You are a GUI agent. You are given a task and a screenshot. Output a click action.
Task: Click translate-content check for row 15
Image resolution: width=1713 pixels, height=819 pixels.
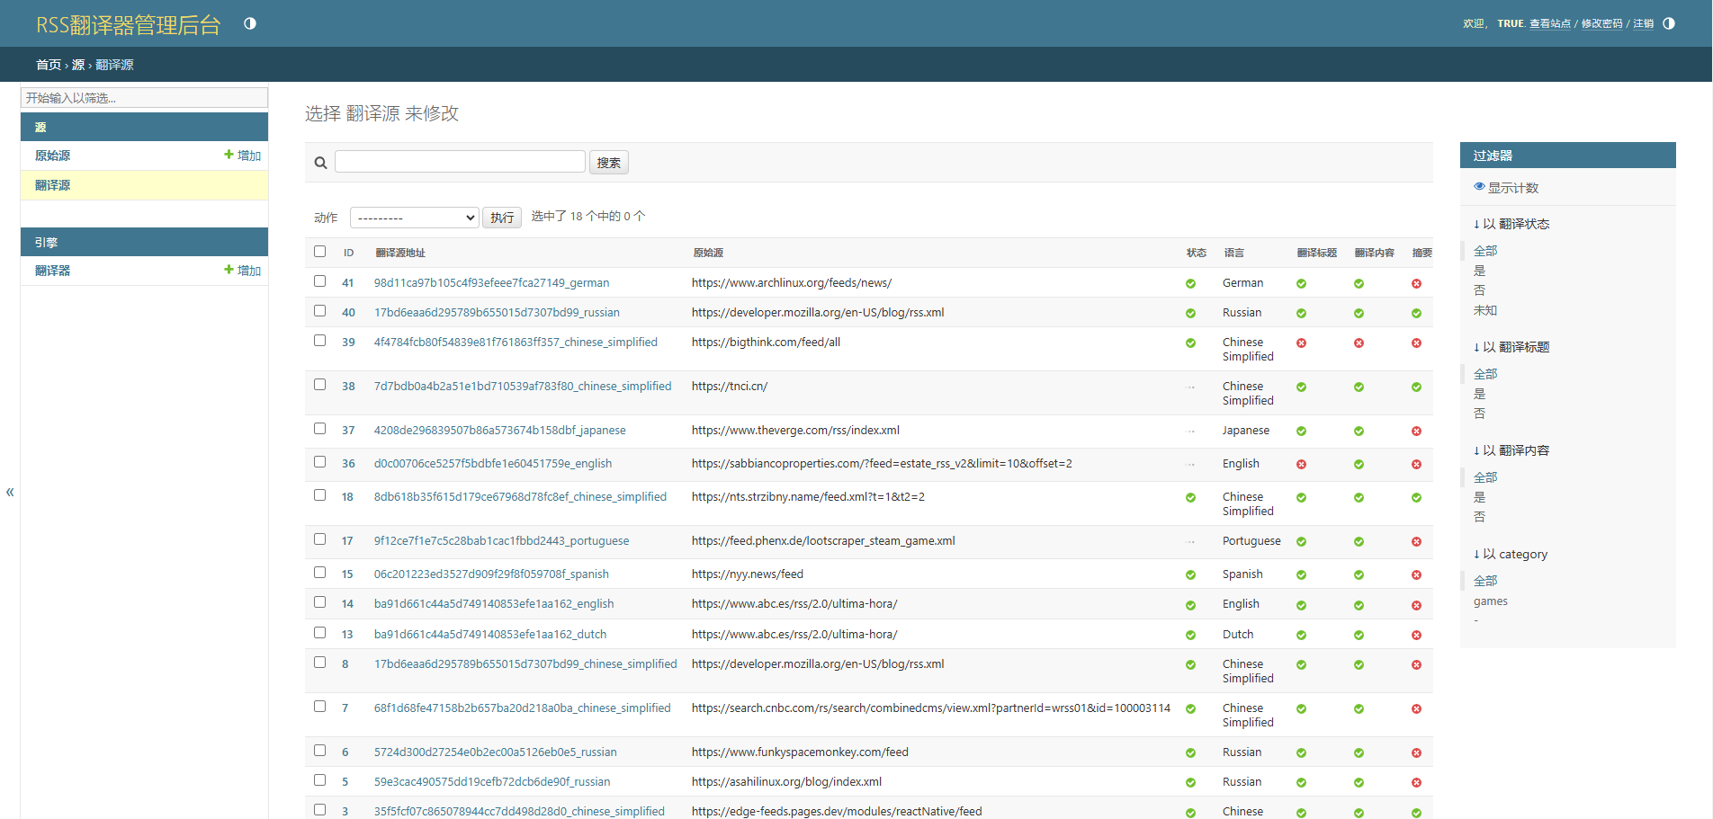point(1359,575)
